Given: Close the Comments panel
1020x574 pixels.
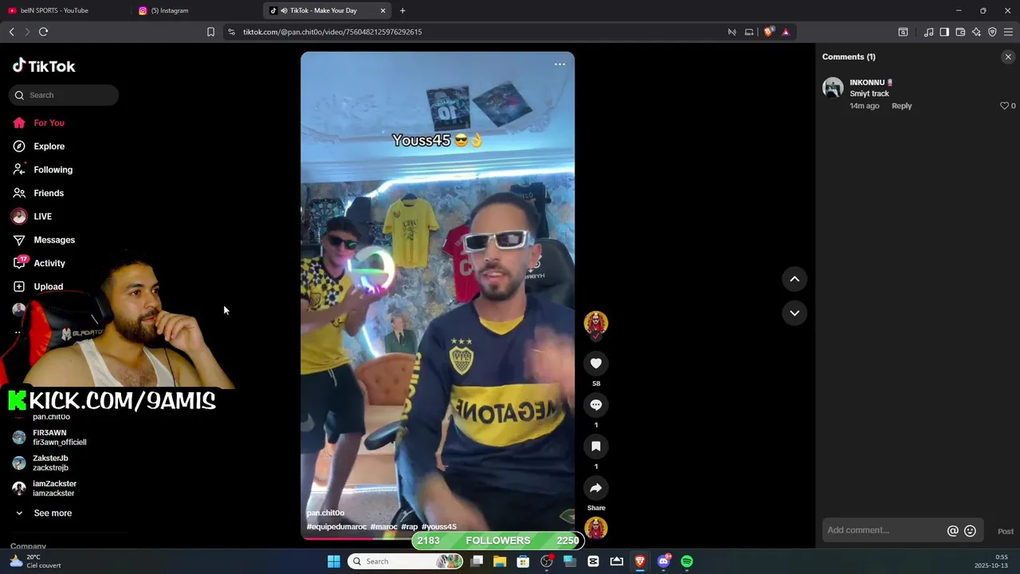Looking at the screenshot, I should coord(1008,57).
